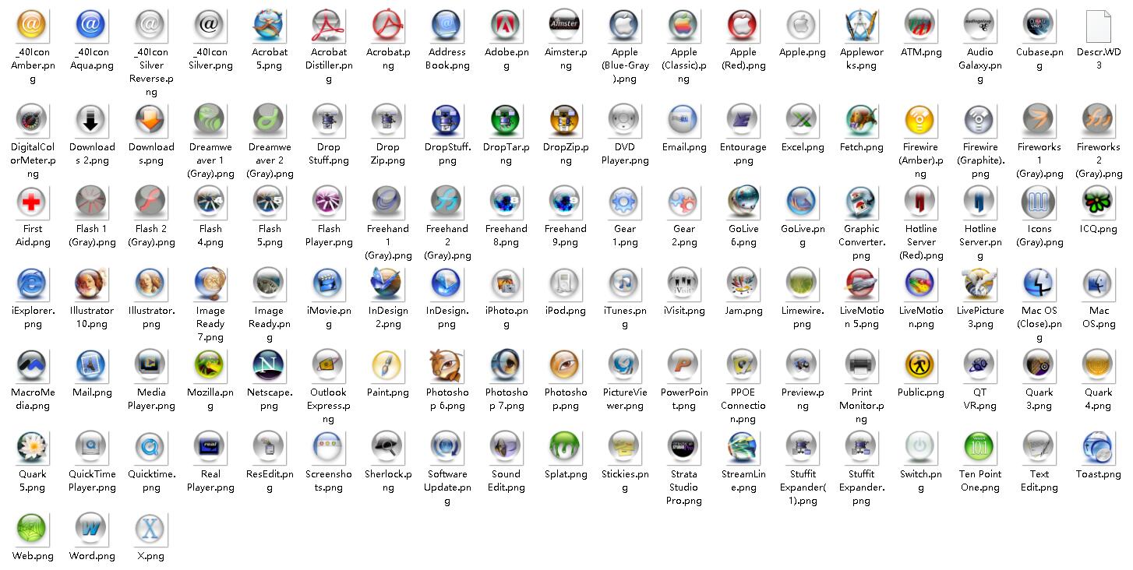Select the Limewire.png icon
The height and width of the screenshot is (570, 1133).
802,283
